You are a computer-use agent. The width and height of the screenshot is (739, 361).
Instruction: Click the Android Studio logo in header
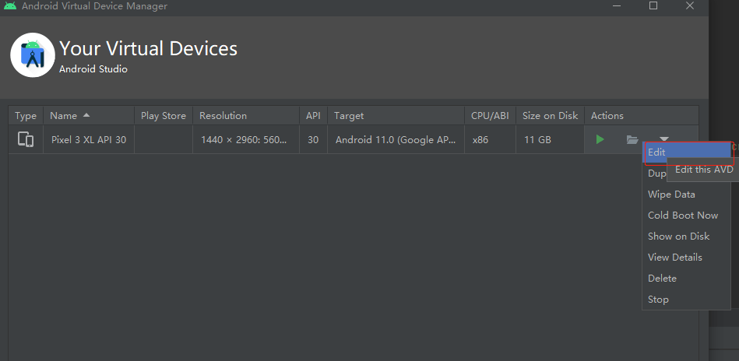click(x=33, y=55)
